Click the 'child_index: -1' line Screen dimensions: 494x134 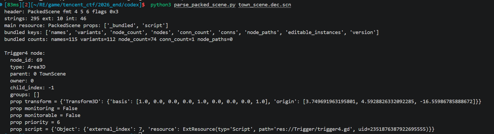32,88
